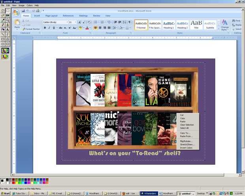Choose the Fill With Color bucket tool
Image resolution: width=245 pixels, height=196 pixels.
click(x=8, y=15)
